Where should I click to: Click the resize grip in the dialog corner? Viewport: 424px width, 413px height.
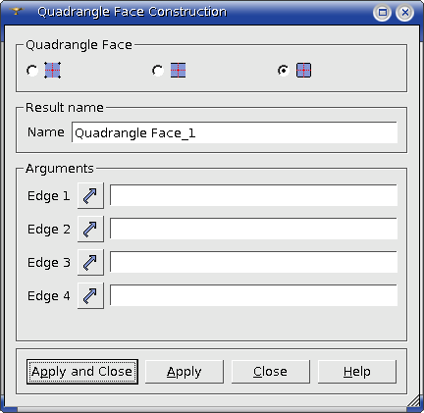pos(414,401)
